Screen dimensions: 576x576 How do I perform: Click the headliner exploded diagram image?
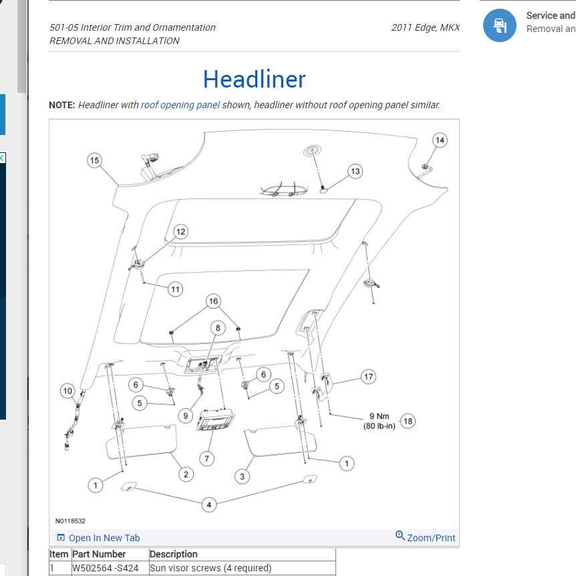click(254, 324)
